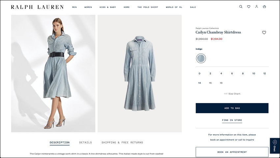Open the flat dress product photo
Viewport: 280px width, 158px height.
140,73
